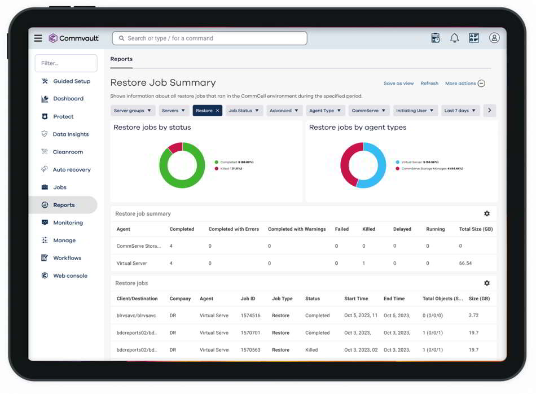
Task: Remove the Restore filter chip
Action: click(x=217, y=111)
